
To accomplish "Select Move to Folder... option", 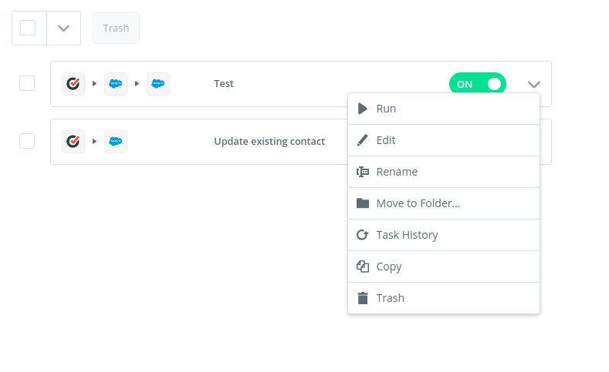I will point(444,203).
